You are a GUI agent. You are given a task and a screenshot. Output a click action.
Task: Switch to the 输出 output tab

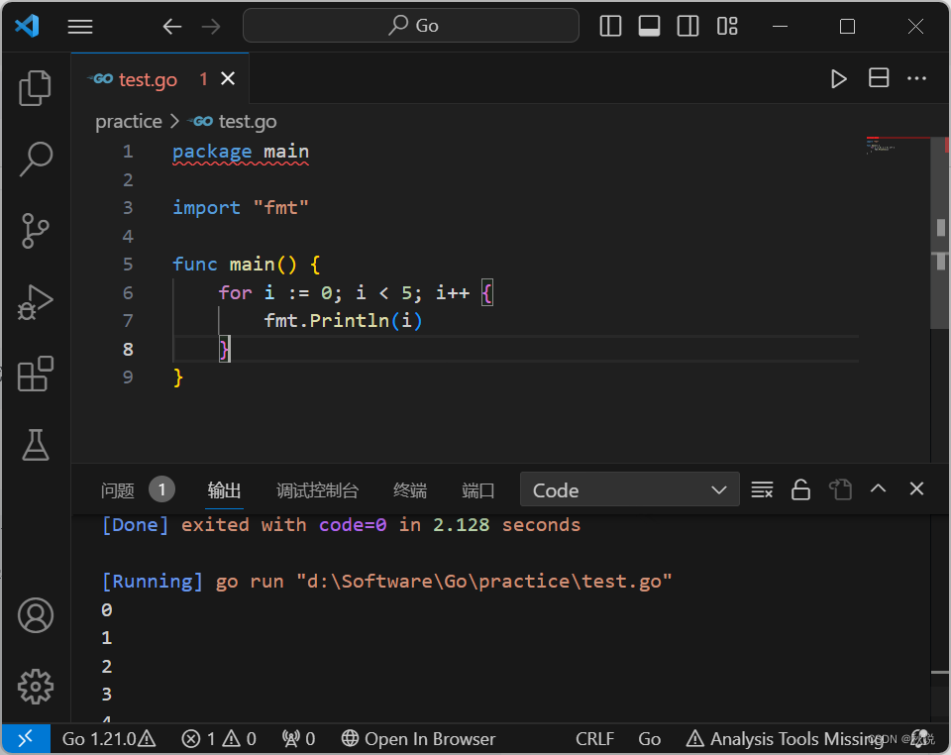pyautogui.click(x=224, y=490)
